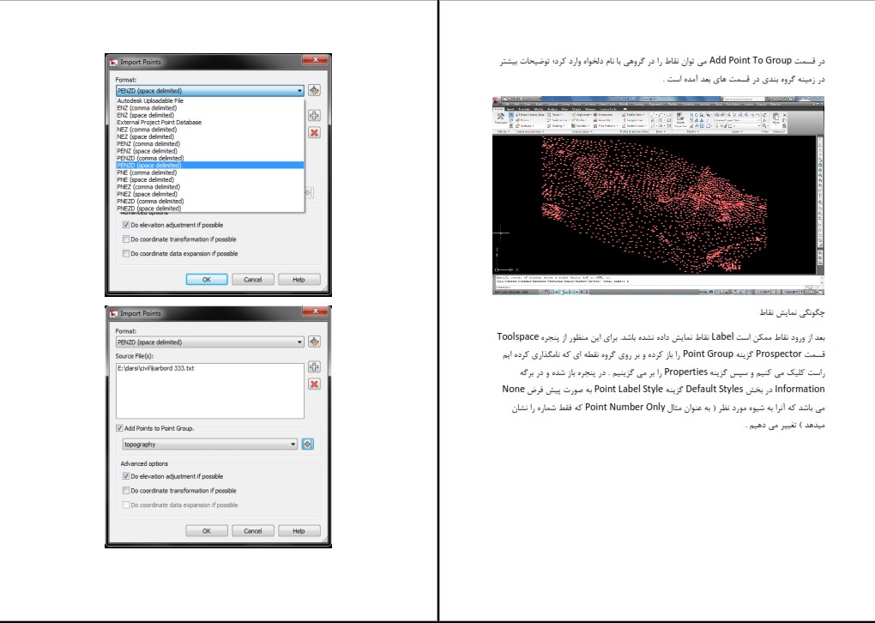Click Match Properties icon in the AutoCAD ribbon
This screenshot has height=623, width=875.
[680, 118]
